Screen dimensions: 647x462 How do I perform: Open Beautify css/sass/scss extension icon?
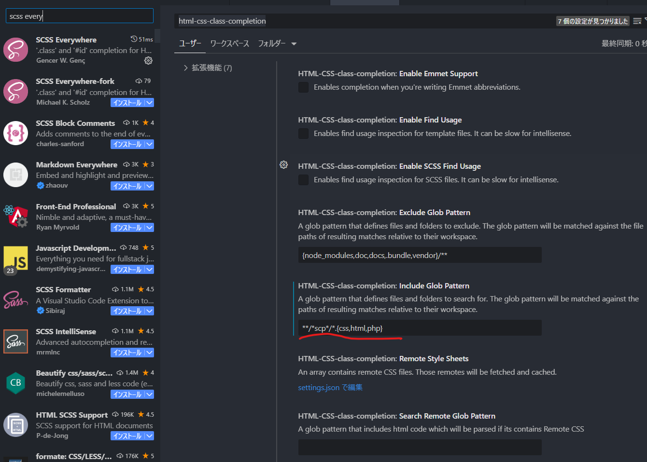click(16, 383)
